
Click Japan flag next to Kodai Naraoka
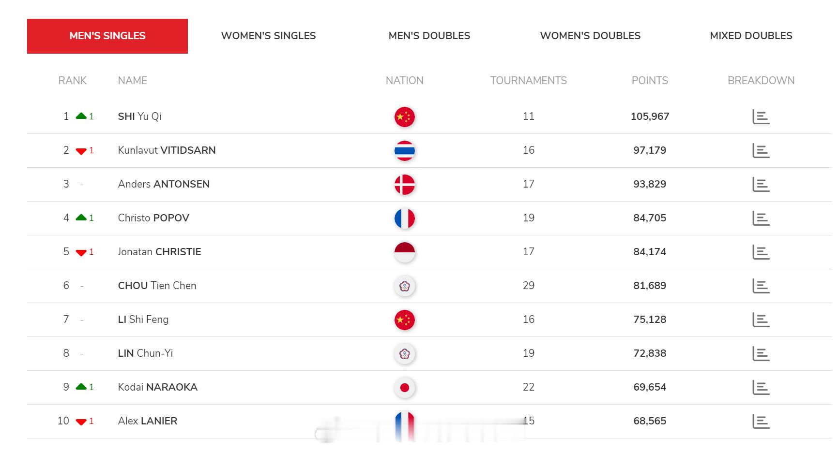click(x=404, y=388)
